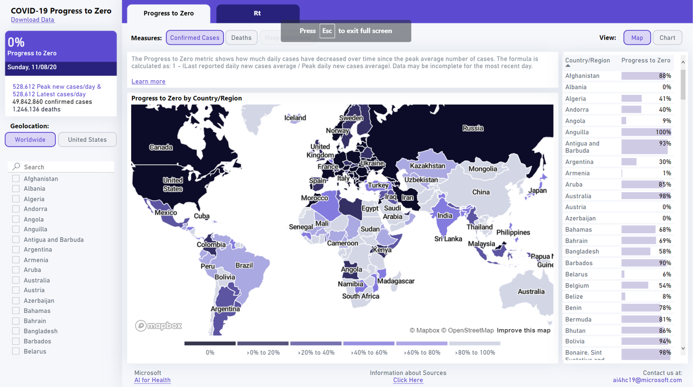
Task: Open the AI for Health link
Action: [152, 381]
